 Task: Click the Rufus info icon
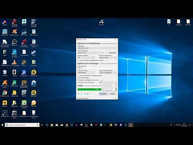(82, 93)
